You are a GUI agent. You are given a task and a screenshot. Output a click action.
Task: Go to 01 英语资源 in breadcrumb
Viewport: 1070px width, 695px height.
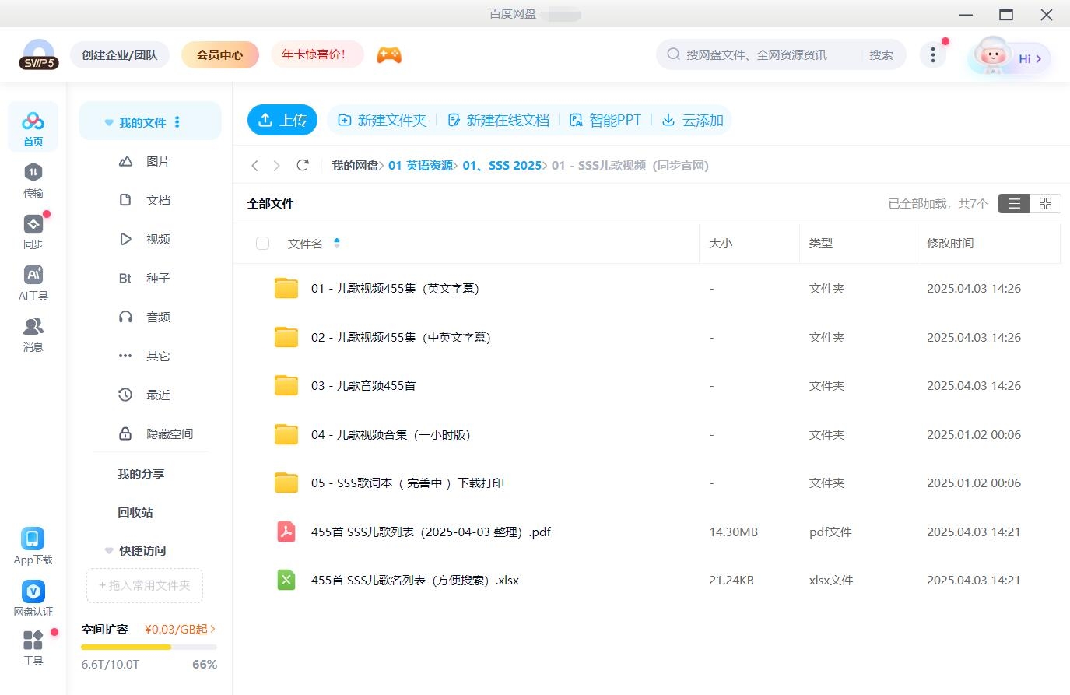(x=421, y=165)
